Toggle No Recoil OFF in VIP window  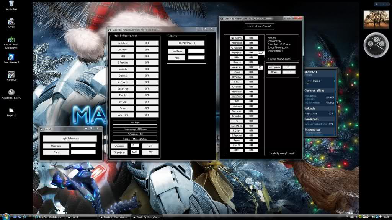coord(251,43)
